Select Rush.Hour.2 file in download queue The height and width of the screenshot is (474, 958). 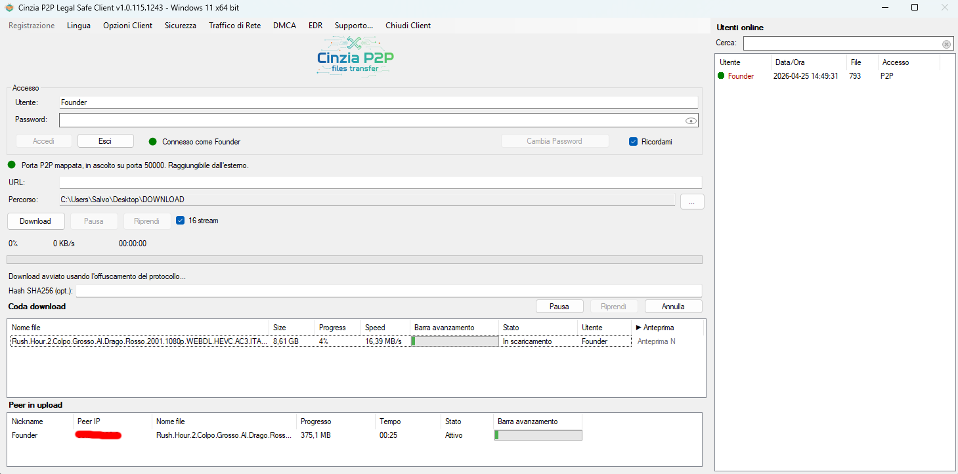(x=139, y=341)
